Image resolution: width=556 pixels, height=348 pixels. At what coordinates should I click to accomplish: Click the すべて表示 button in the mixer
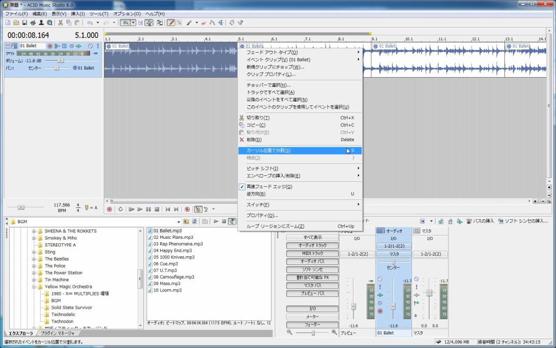click(312, 237)
